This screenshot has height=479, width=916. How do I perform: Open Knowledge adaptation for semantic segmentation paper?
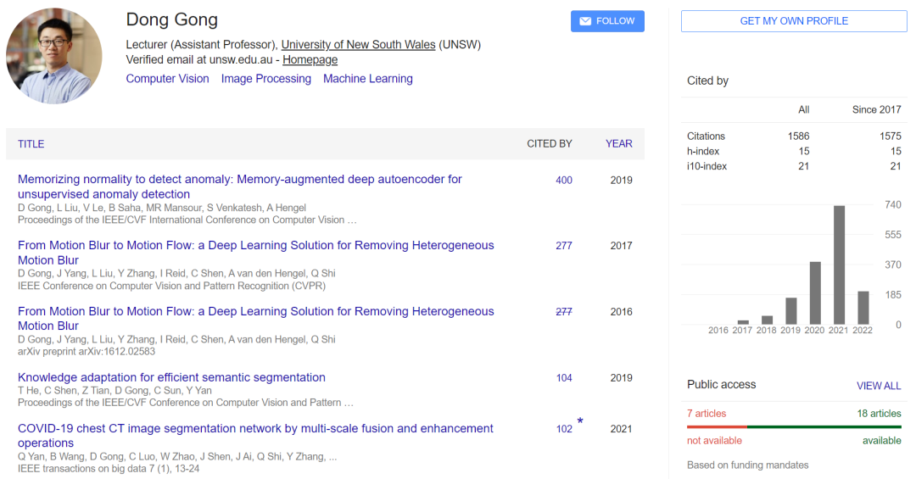click(x=171, y=377)
